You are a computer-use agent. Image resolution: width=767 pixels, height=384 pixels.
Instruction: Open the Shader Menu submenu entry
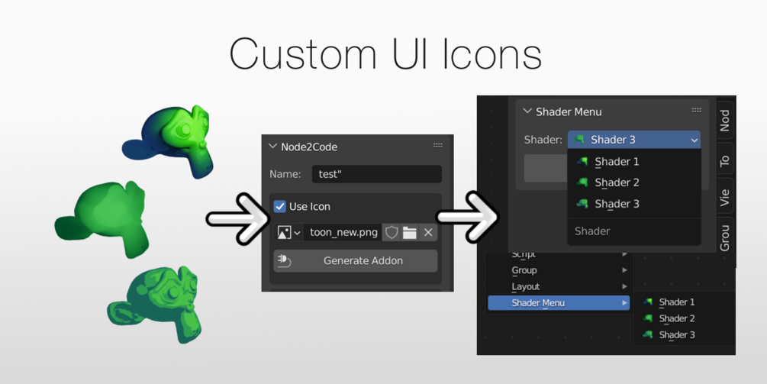click(559, 303)
